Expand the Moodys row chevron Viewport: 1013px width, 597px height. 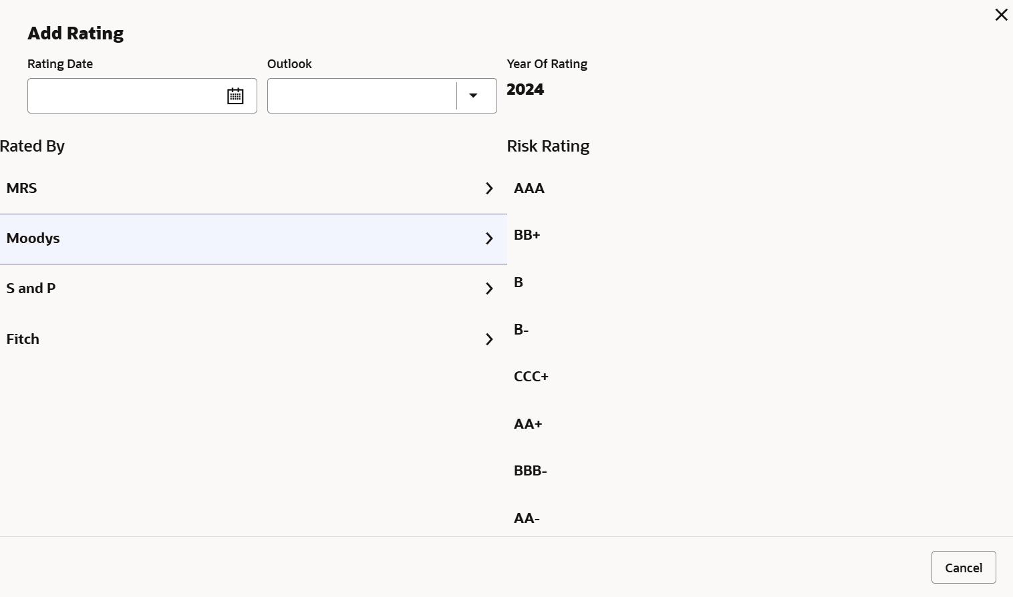(489, 238)
